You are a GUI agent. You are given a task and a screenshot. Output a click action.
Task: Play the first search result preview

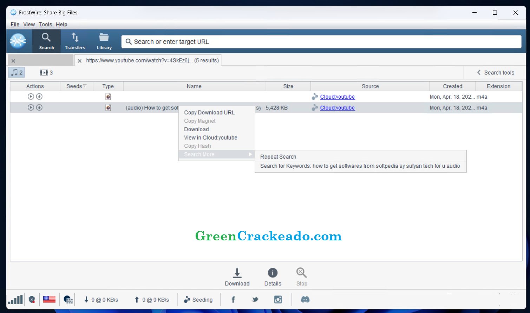pyautogui.click(x=31, y=96)
